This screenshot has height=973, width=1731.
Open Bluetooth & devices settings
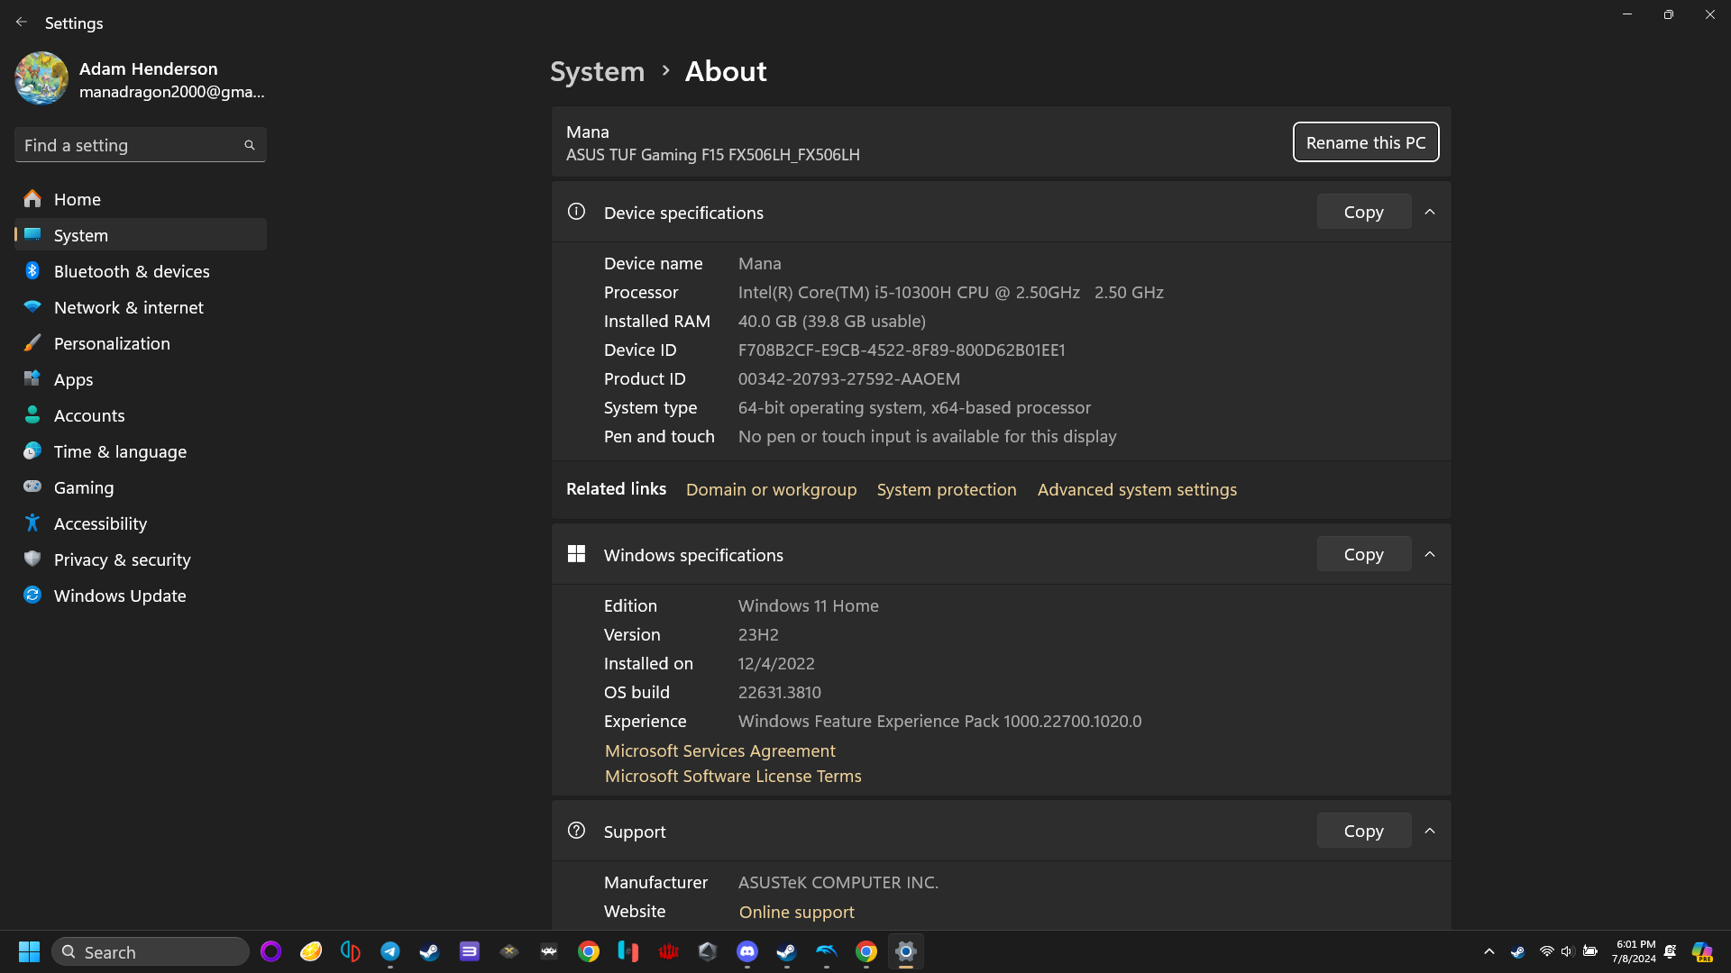[132, 271]
